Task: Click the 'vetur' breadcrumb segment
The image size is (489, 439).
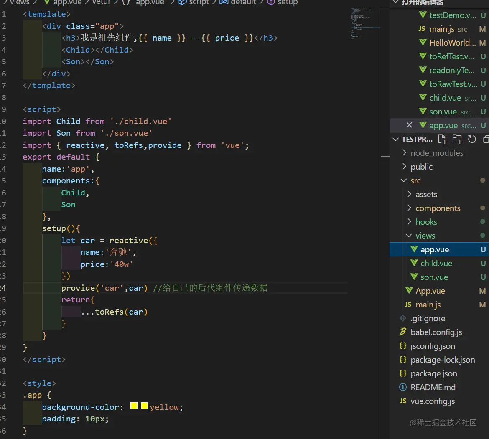Action: tap(101, 3)
